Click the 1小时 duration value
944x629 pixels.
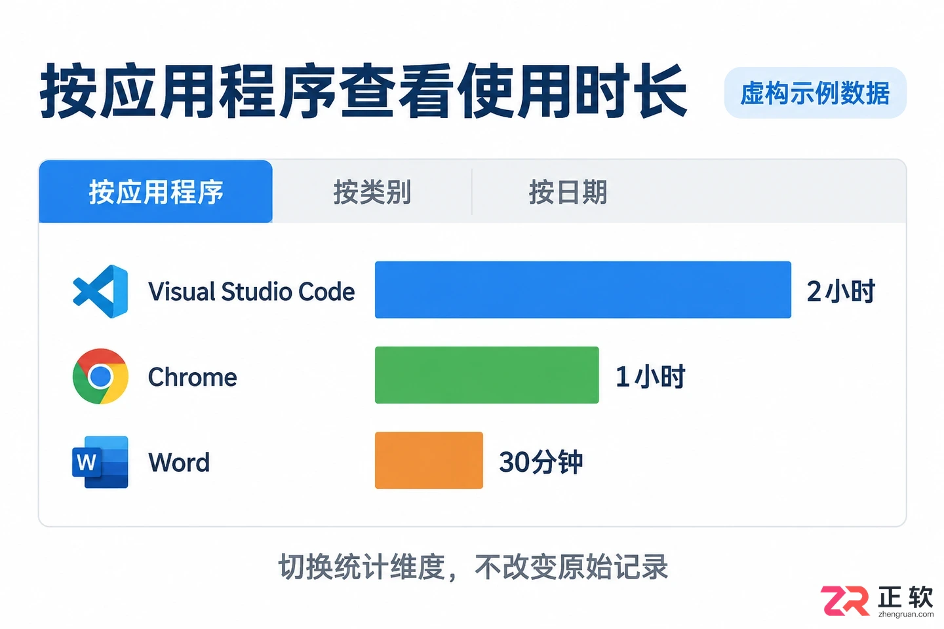pyautogui.click(x=650, y=377)
